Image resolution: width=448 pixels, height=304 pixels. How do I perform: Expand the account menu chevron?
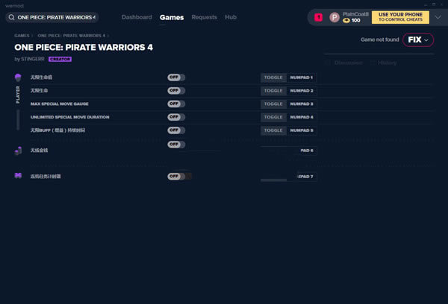tap(438, 17)
